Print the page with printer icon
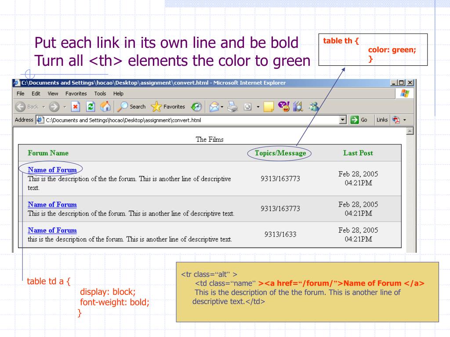 click(232, 107)
